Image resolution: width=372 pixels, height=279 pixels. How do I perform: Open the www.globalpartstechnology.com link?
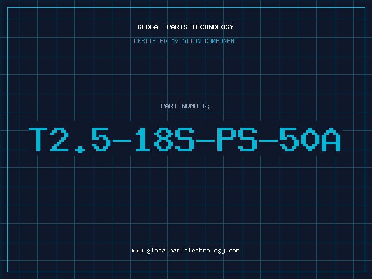[186, 251]
